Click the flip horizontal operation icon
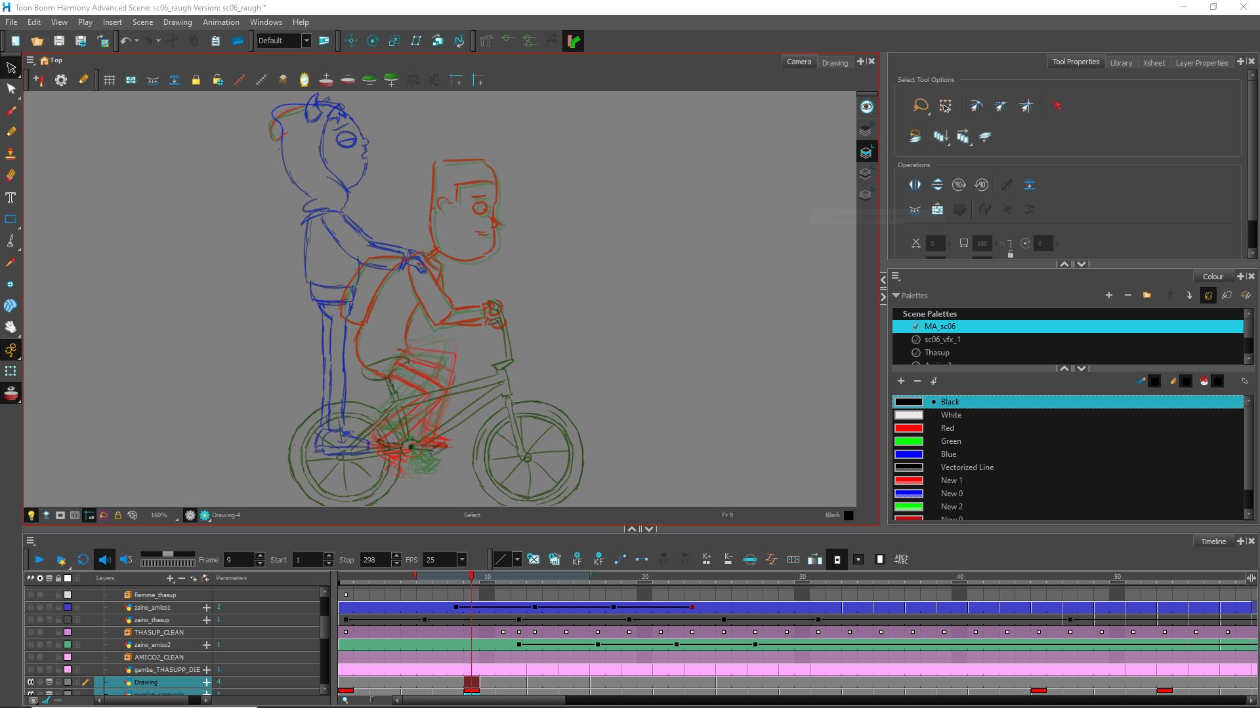The image size is (1260, 708). 915,185
